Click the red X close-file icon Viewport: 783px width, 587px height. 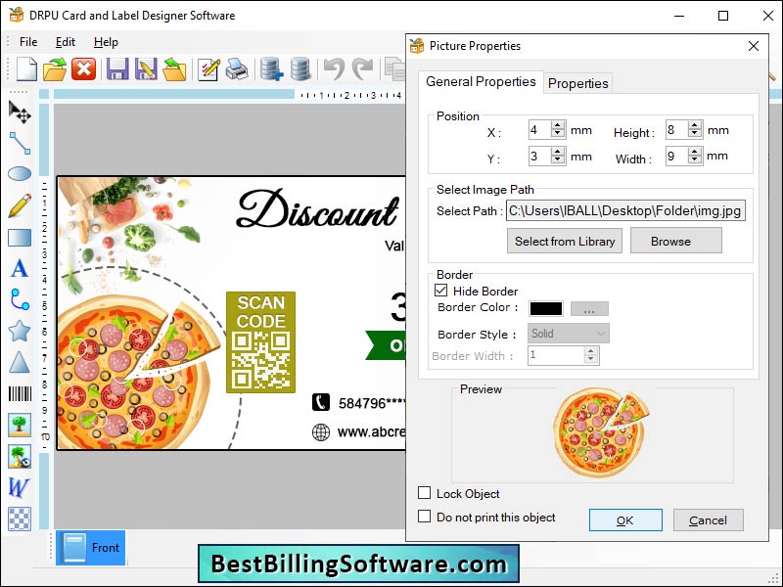[83, 68]
